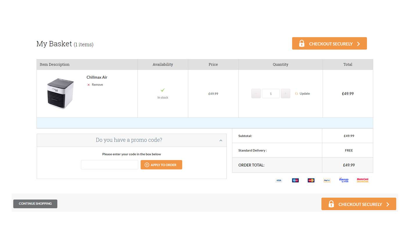Click the PayPal payment icon
Viewport: 410px width, 246px height.
click(326, 180)
